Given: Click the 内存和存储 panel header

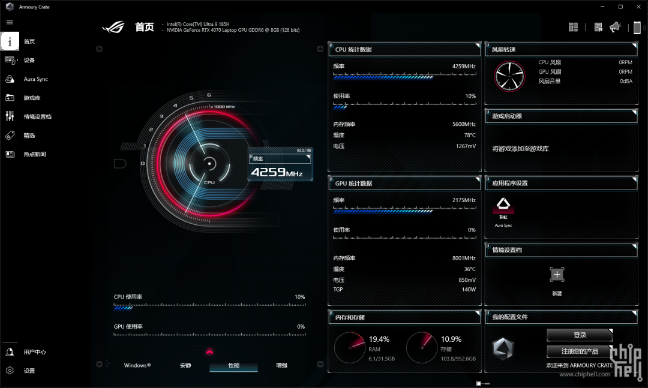Looking at the screenshot, I should [x=404, y=317].
